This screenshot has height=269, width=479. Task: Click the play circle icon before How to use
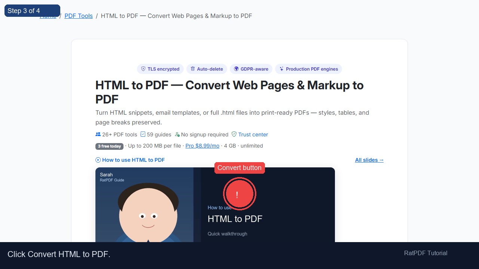tap(98, 160)
